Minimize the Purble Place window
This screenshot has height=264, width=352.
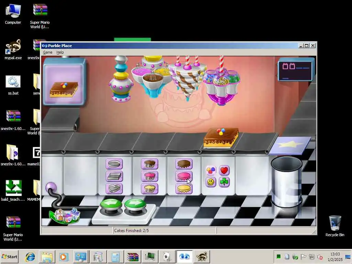point(301,46)
